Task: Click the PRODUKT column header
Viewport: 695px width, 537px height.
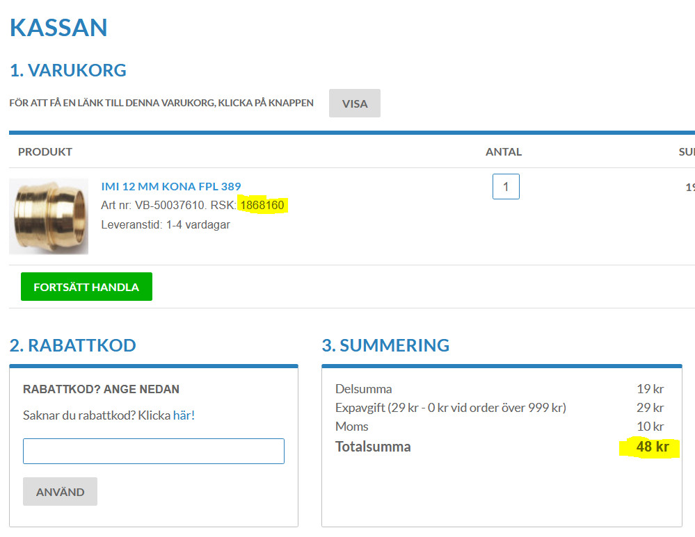Action: [45, 152]
